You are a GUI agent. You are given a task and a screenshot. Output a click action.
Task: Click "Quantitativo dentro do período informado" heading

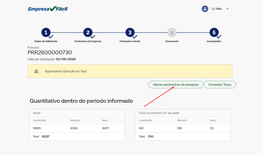[81, 101]
